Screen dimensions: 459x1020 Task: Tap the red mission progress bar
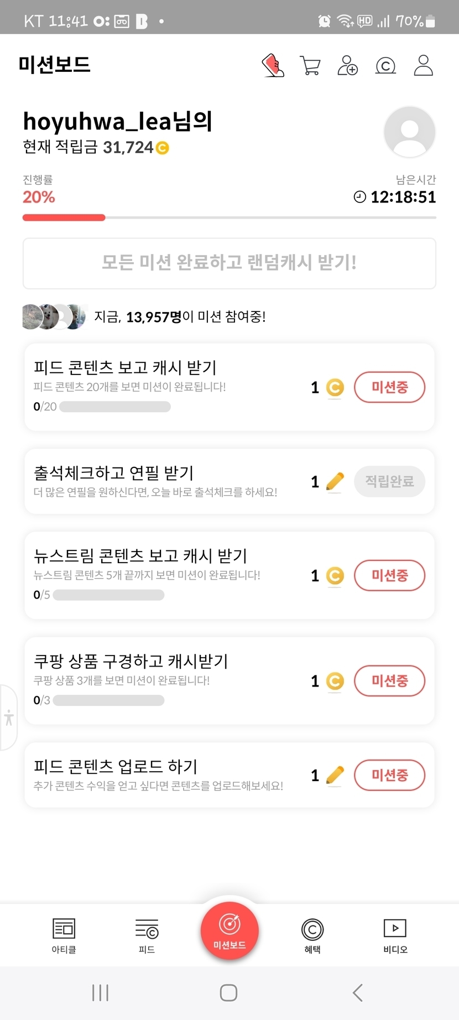[64, 218]
